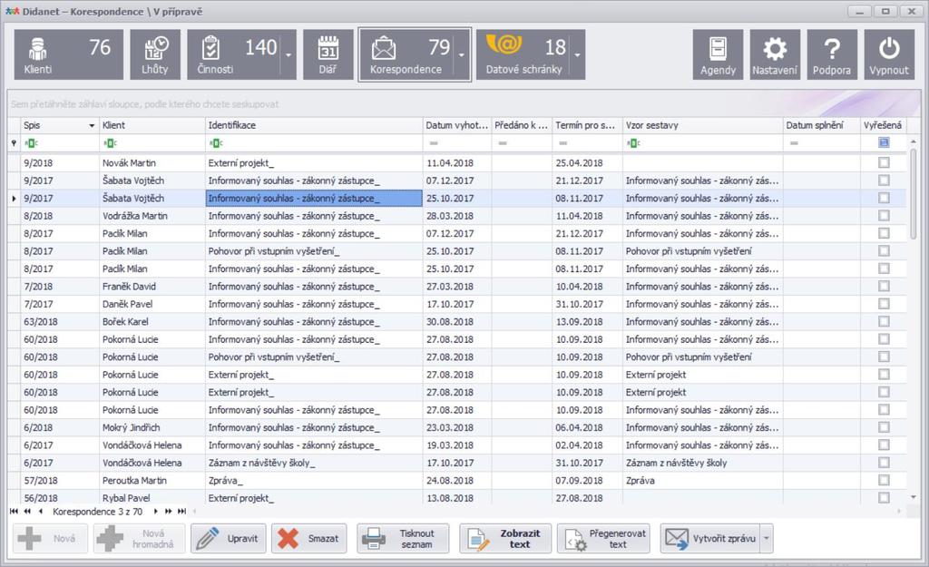Expand the Datové schránky dropdown arrow
Screen dimensions: 929x567
(578, 54)
